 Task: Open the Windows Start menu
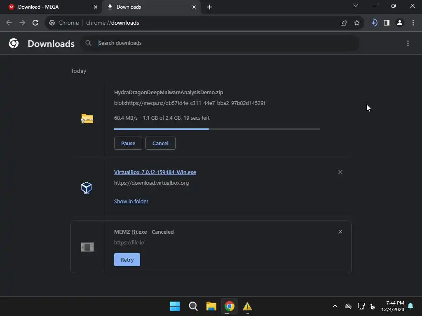(175, 306)
